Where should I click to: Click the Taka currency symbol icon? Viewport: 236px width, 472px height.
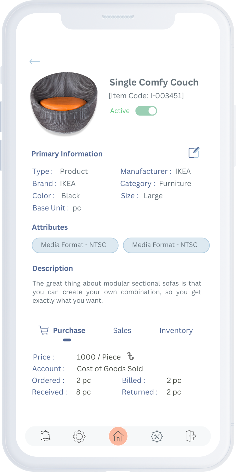pyautogui.click(x=131, y=356)
